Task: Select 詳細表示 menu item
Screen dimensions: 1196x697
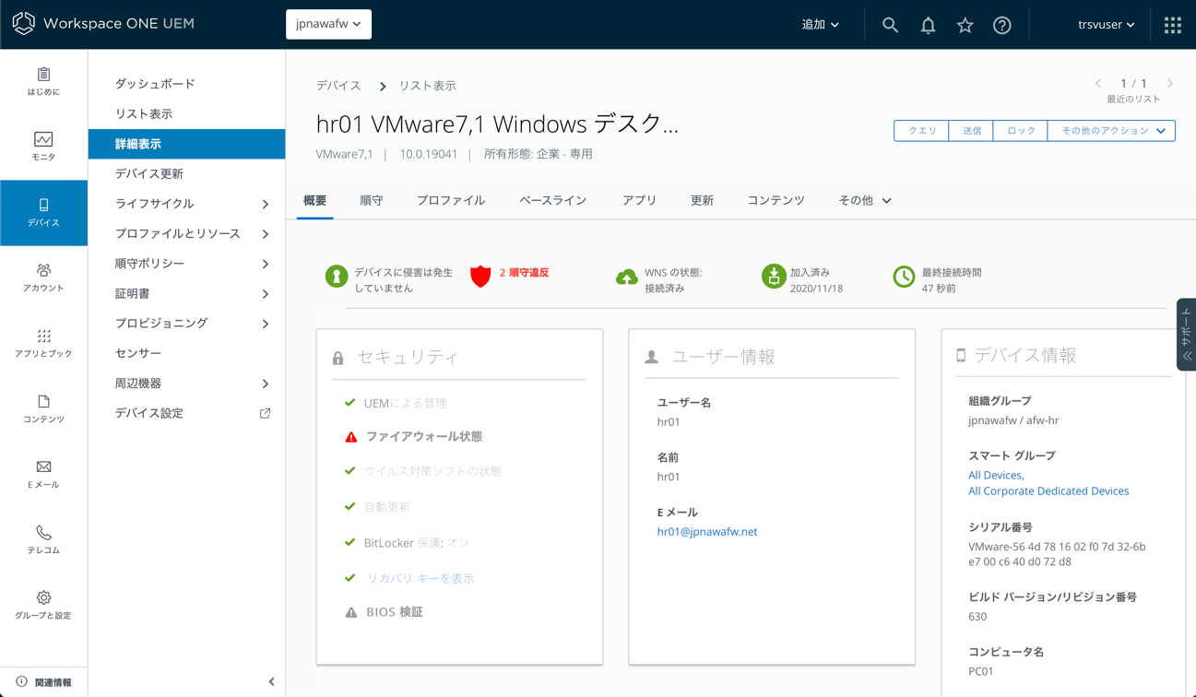Action: pos(186,144)
